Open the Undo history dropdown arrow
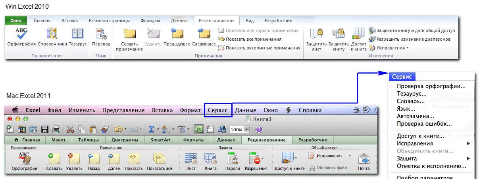The width and height of the screenshot is (481, 179). 125,129
